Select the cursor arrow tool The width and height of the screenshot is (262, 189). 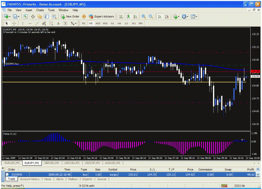7,23
